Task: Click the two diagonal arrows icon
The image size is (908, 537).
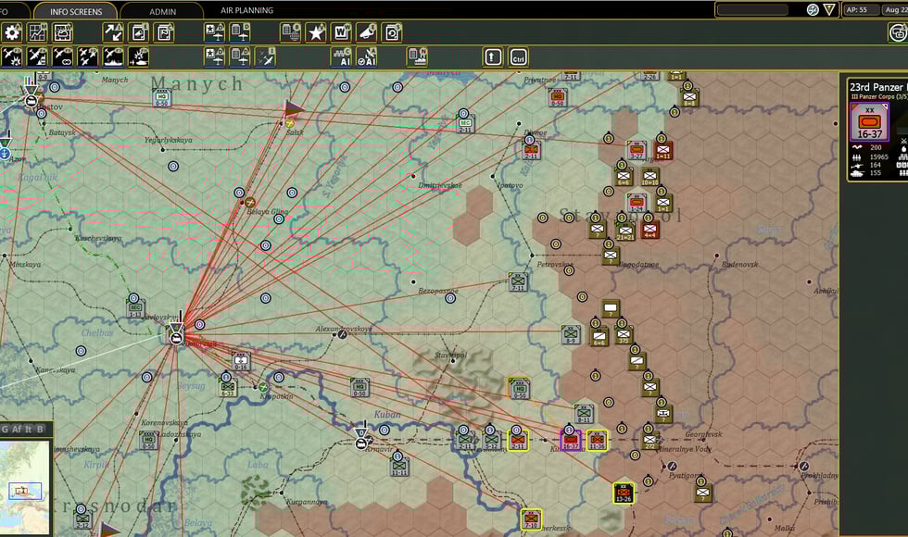Action: click(113, 32)
